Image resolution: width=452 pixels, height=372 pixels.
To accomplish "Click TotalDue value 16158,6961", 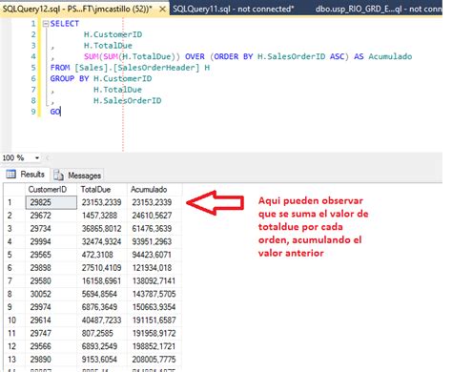I will pyautogui.click(x=102, y=281).
